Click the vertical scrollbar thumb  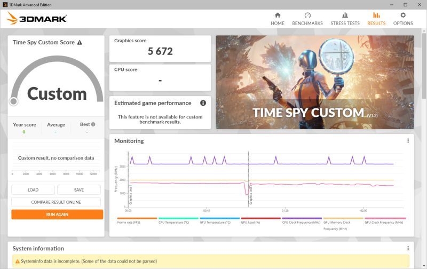click(424, 65)
